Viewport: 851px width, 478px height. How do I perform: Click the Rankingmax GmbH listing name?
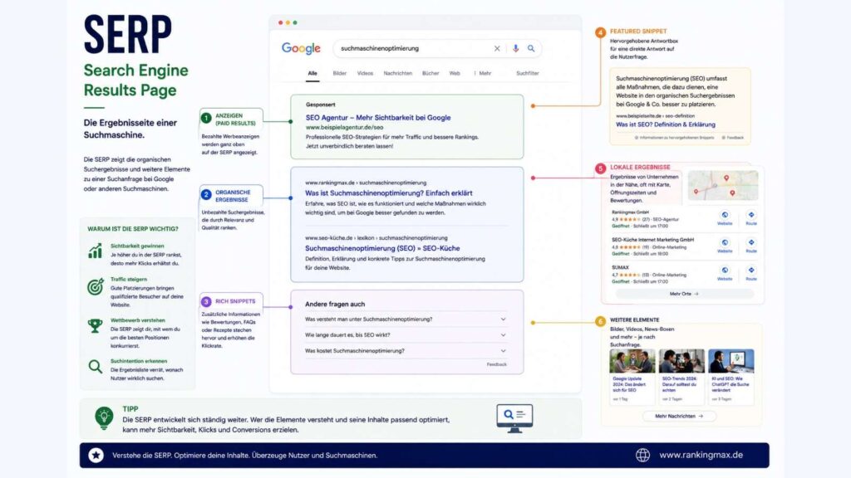pos(630,212)
